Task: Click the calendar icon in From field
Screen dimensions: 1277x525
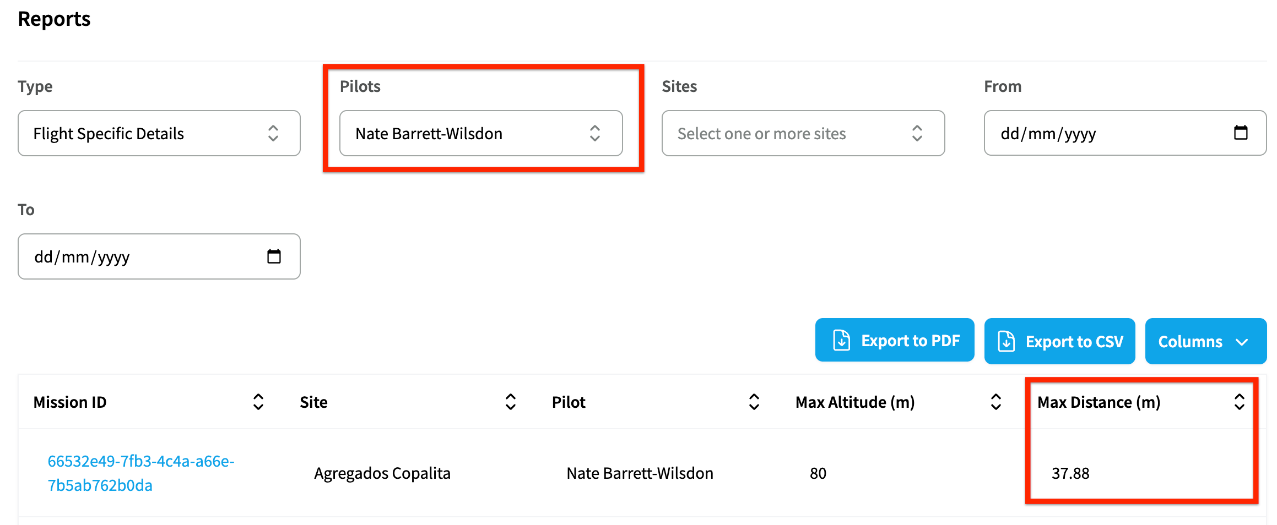Action: click(1241, 133)
